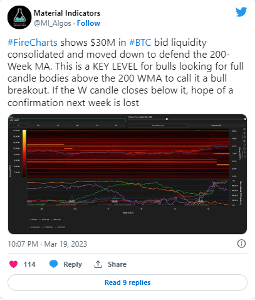Viewport: 255px width, 300px height.
Task: Open the #BTC hashtag
Action: pos(140,43)
